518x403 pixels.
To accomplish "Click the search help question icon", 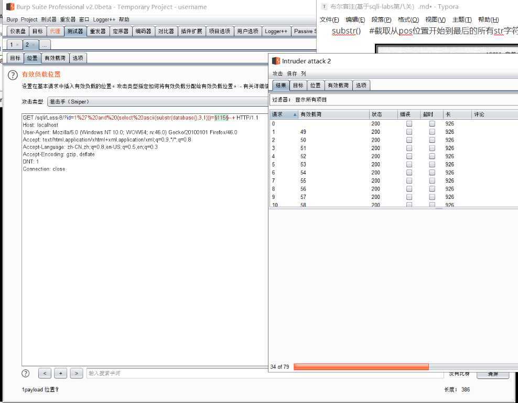I will [26, 373].
